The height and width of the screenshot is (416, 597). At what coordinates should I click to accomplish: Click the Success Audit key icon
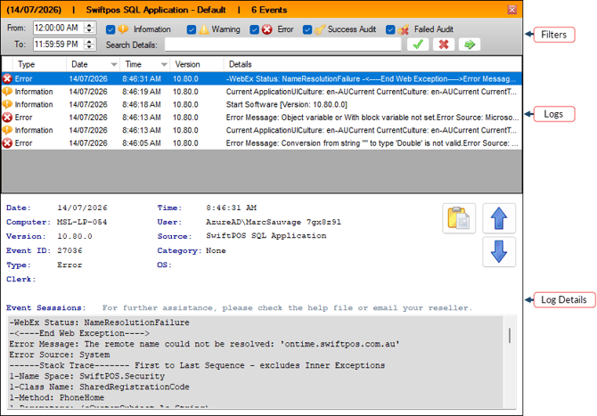[x=320, y=29]
